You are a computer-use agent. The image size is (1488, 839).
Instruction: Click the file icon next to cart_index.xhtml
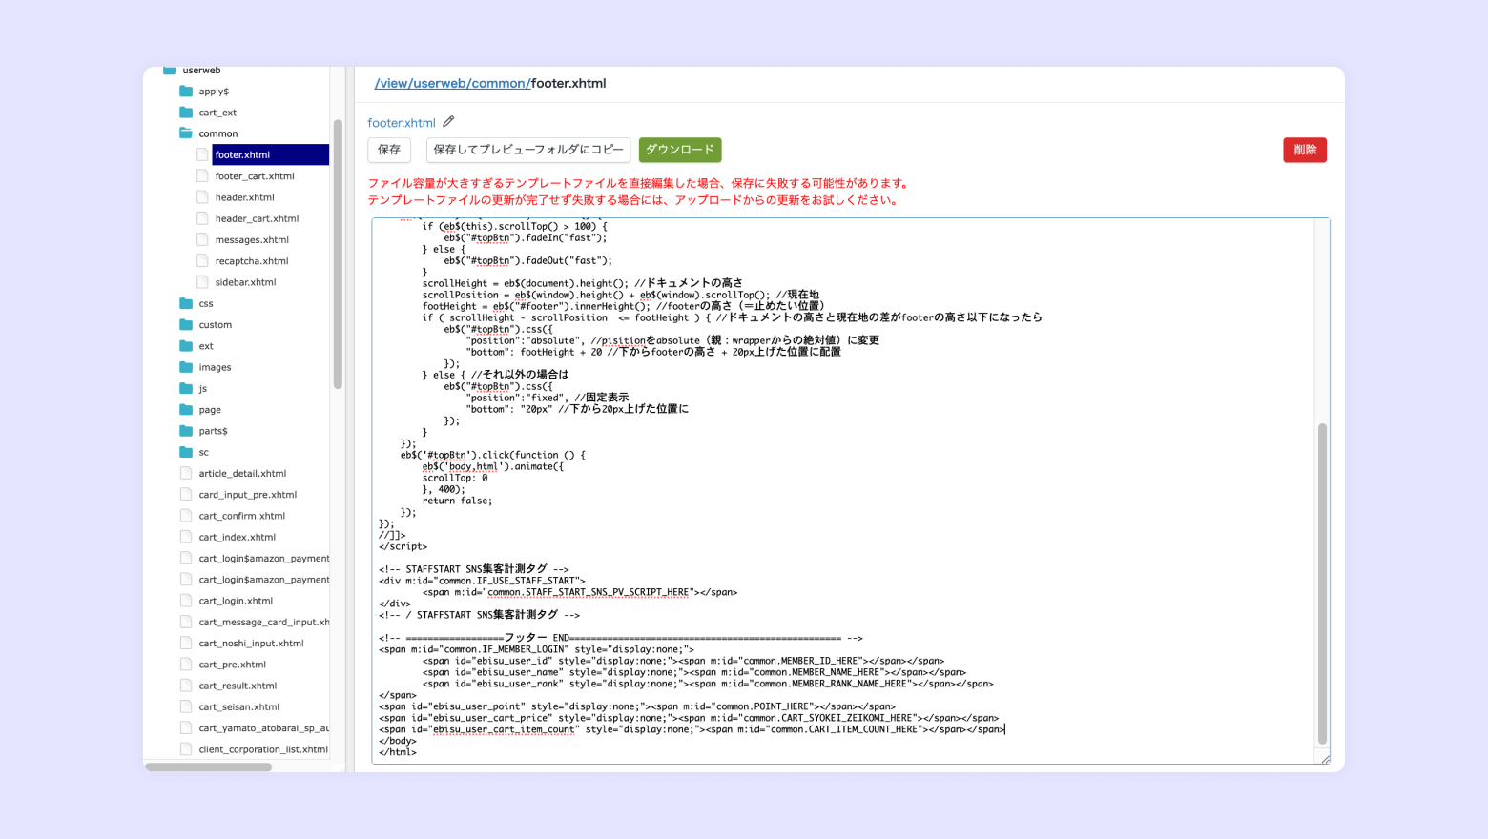tap(186, 537)
